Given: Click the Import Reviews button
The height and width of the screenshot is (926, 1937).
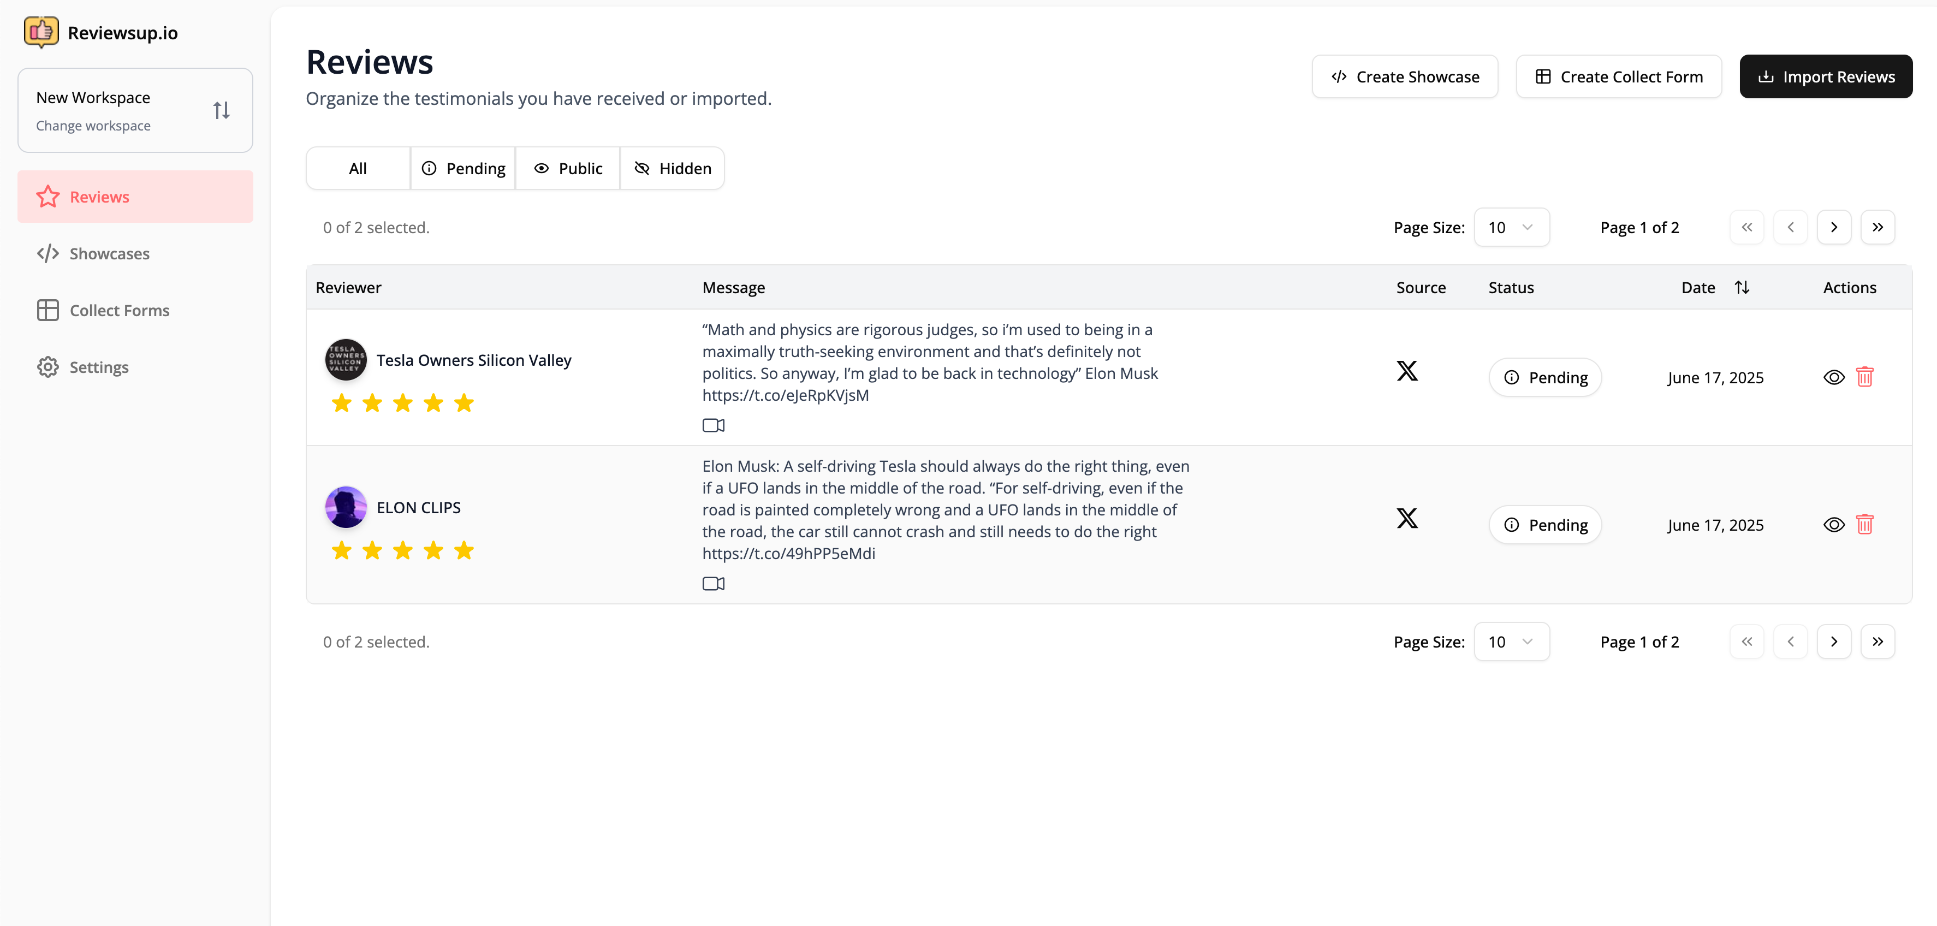Looking at the screenshot, I should tap(1826, 77).
